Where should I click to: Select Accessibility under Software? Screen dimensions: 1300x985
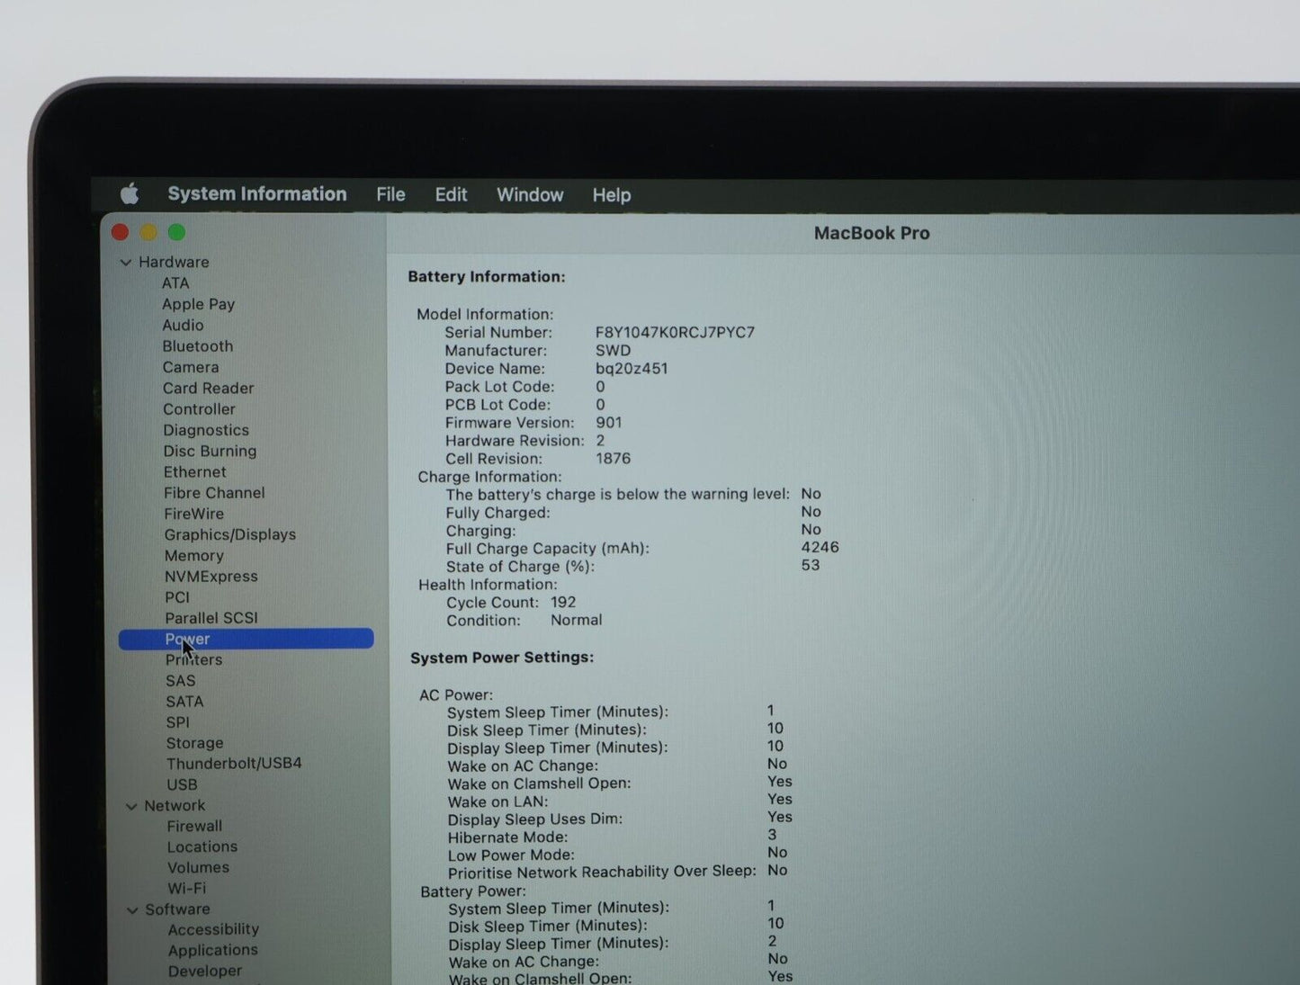point(213,929)
